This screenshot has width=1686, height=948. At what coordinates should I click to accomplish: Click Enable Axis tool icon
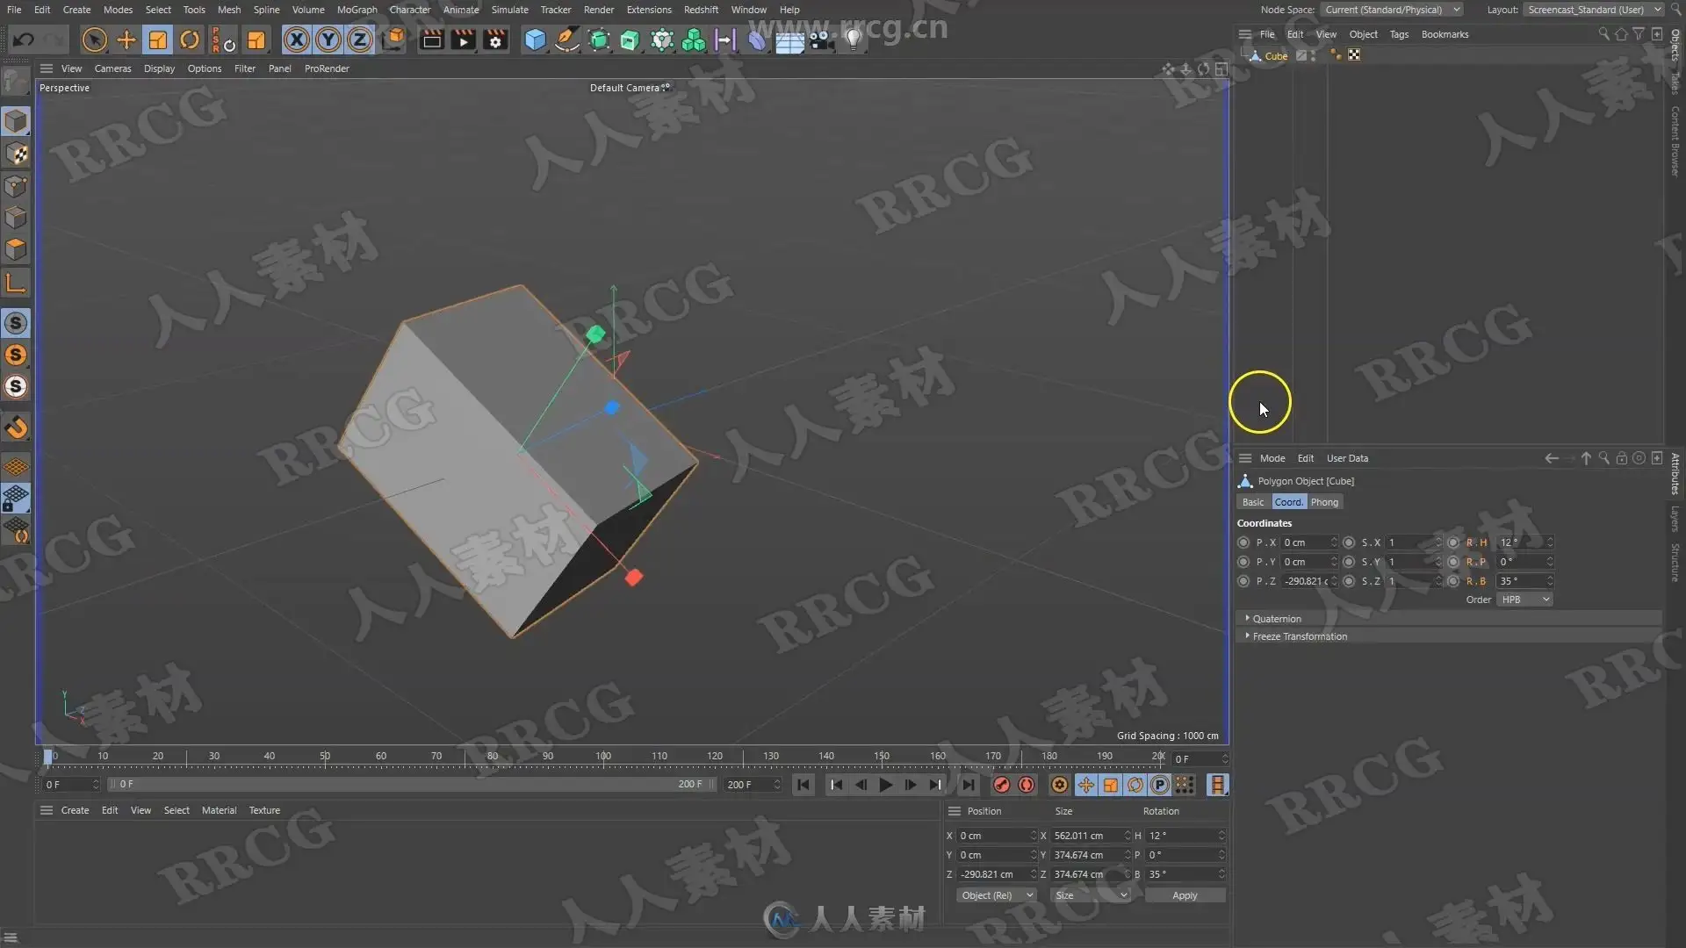(x=16, y=282)
